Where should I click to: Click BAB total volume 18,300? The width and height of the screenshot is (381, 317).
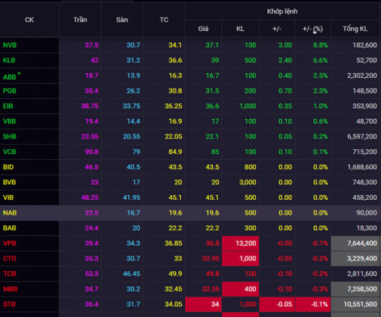(x=366, y=228)
